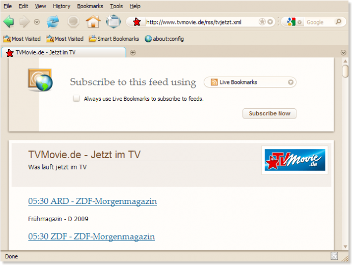The height and width of the screenshot is (267, 354).
Task: Select the TVMovie.de - Jetzt im TV tab
Action: [x=64, y=52]
